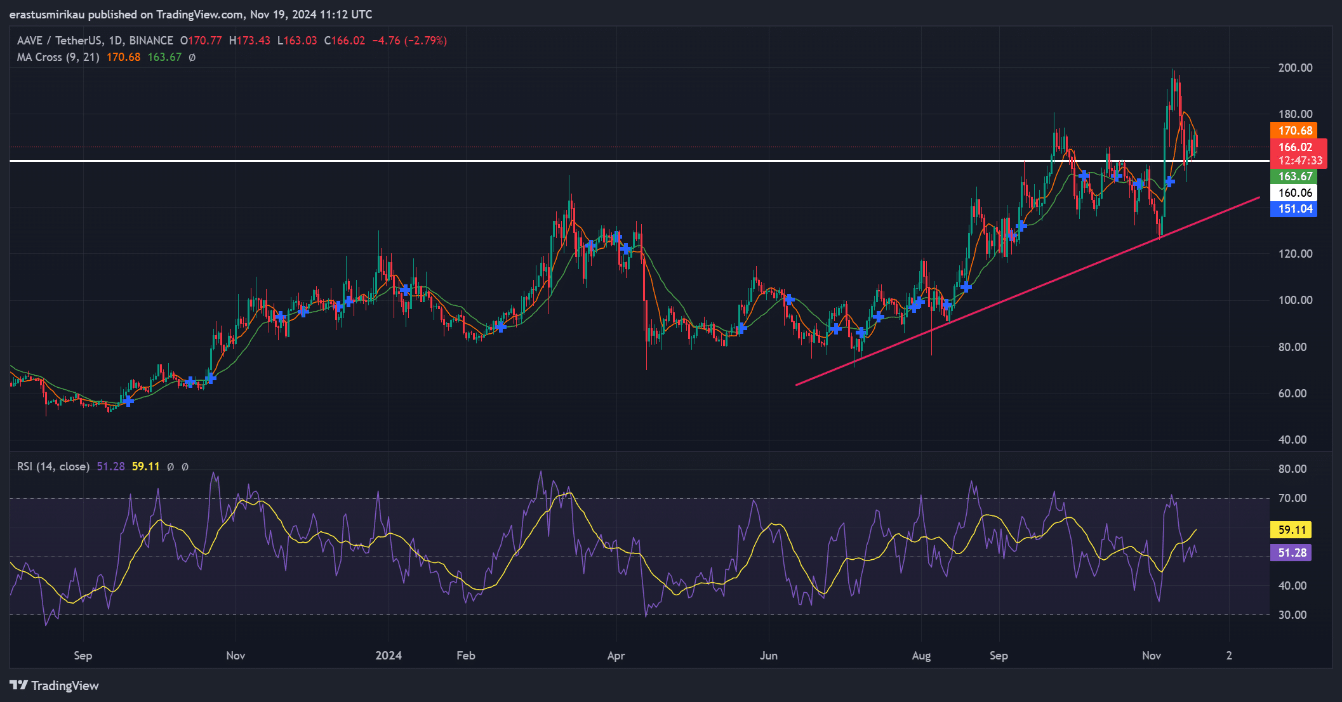Click the TradingView logo at bottom left

(54, 685)
